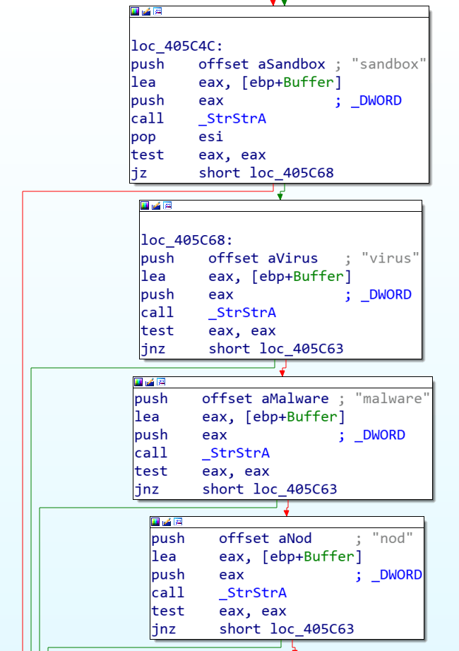The image size is (459, 651).
Task: Click the pencil edit icon on malware block
Action: coord(150,381)
